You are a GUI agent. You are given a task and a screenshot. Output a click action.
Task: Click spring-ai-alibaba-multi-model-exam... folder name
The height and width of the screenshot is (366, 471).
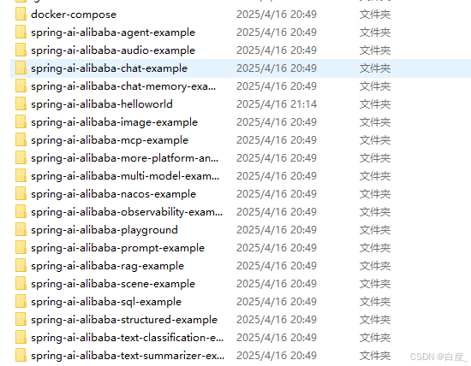(x=125, y=176)
